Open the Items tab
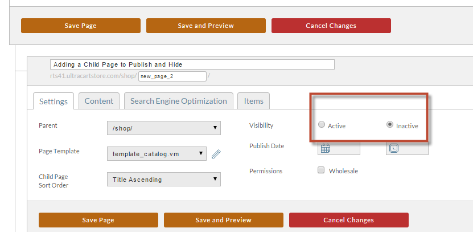The image size is (473, 232). (253, 101)
